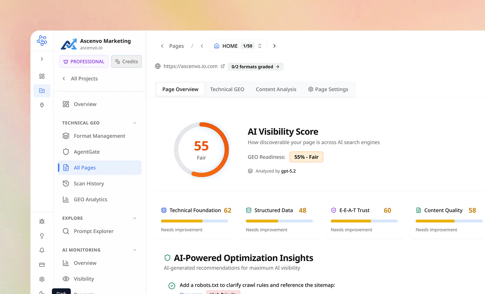
Task: Collapse the AI MONITORING section
Action: click(135, 250)
